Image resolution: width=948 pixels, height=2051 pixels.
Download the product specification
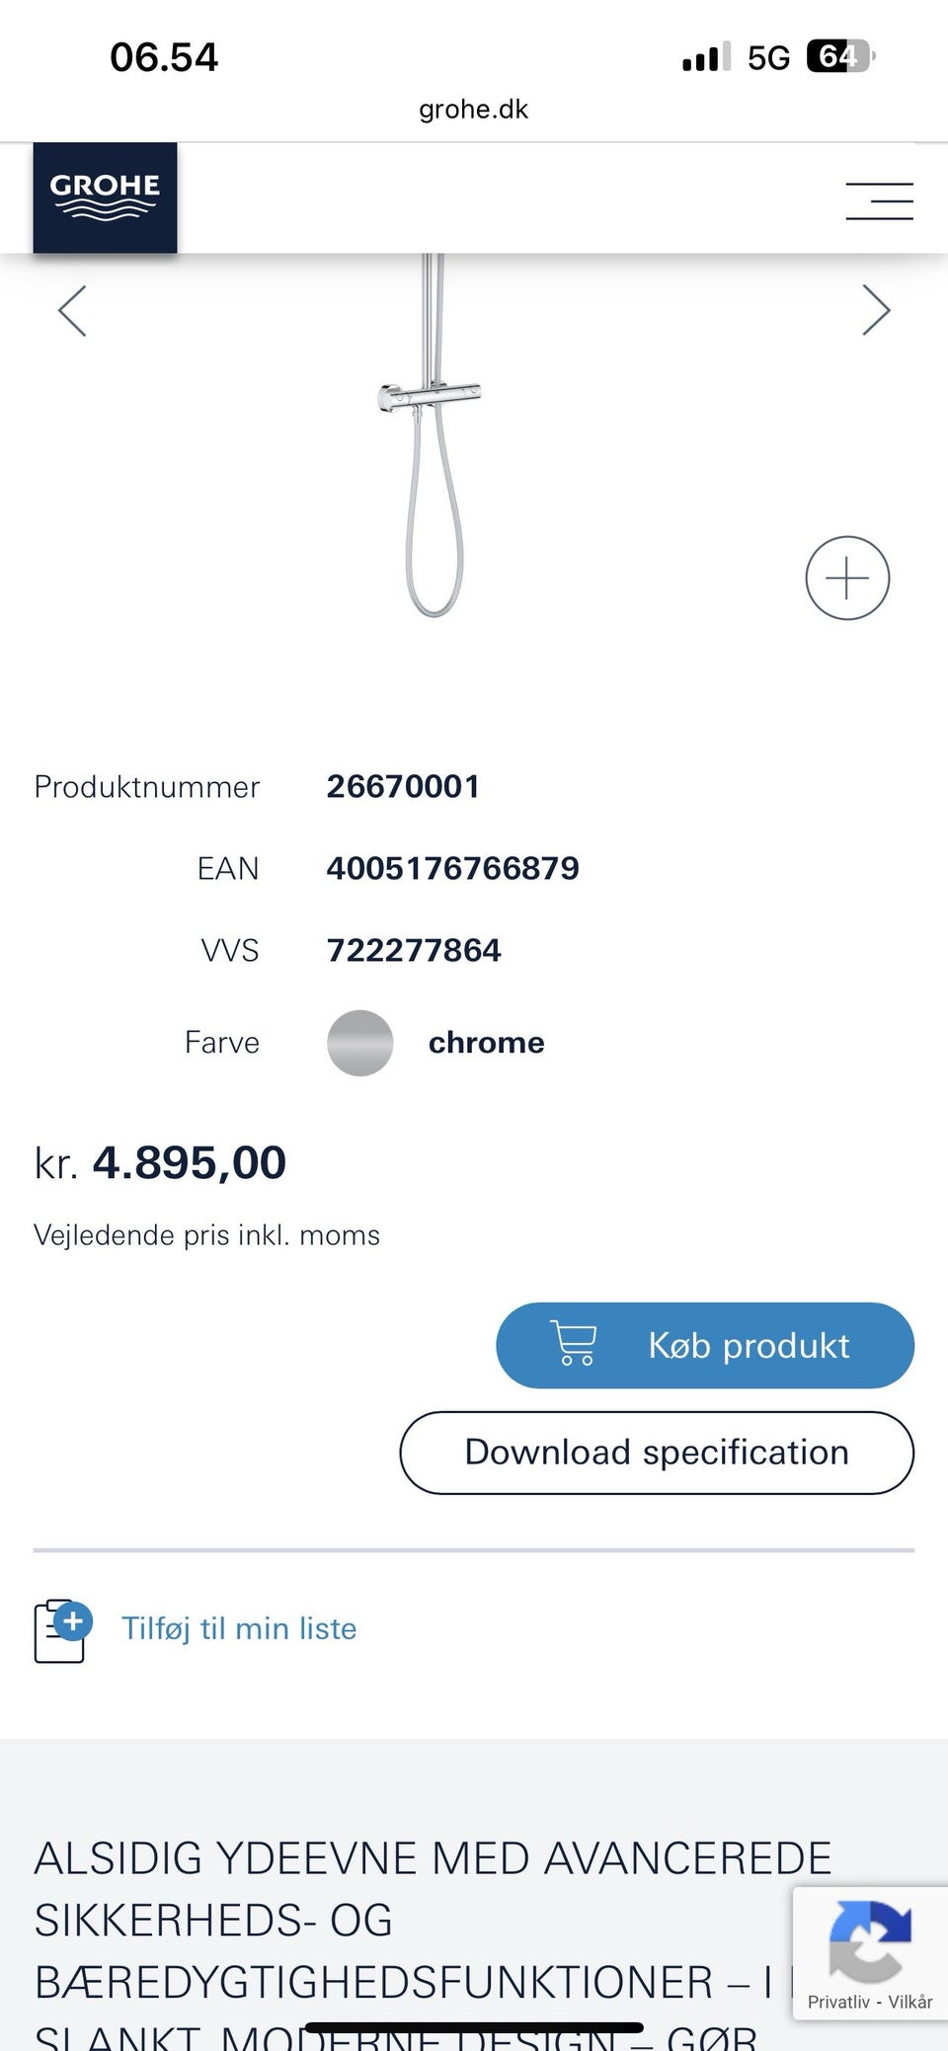coord(657,1453)
